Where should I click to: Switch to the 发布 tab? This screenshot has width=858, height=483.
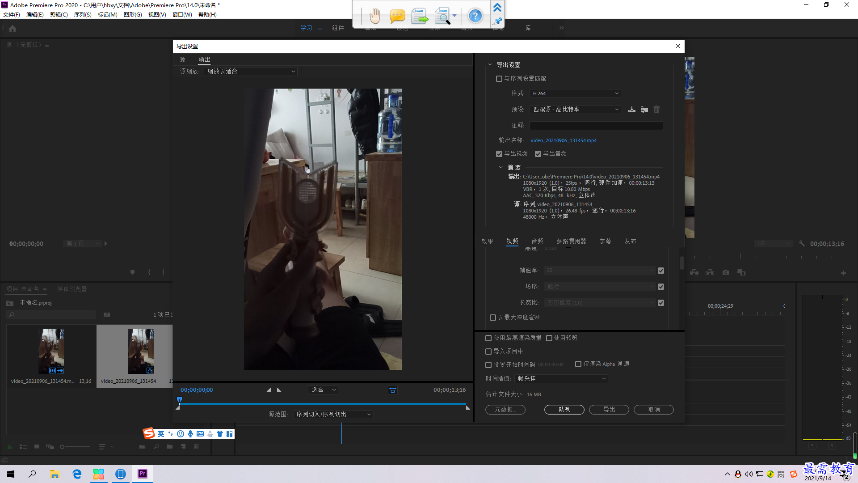pos(630,241)
